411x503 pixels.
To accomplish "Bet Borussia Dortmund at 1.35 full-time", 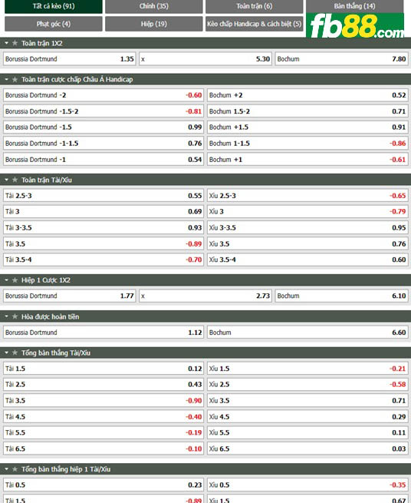I will pyautogui.click(x=70, y=59).
